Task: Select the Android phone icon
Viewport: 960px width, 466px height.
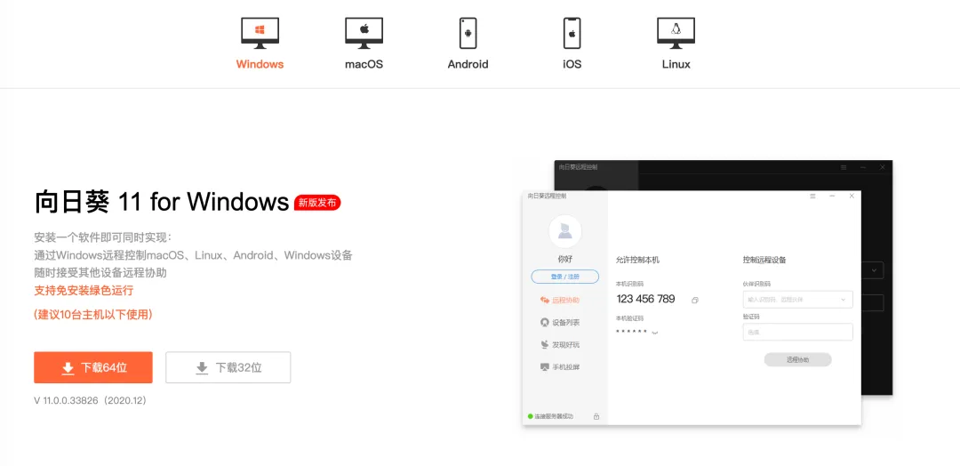Action: tap(468, 33)
